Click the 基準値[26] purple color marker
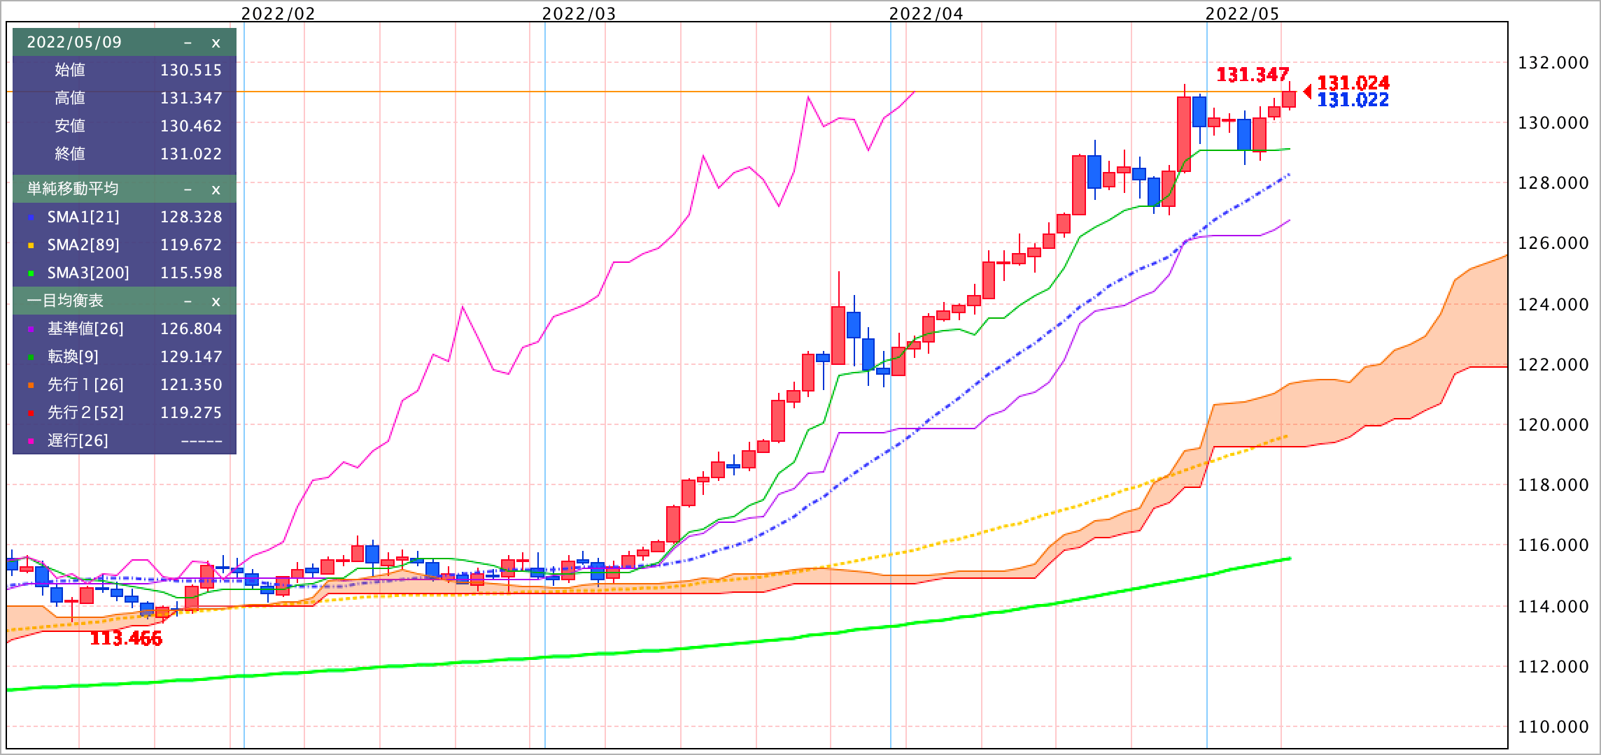 click(x=30, y=330)
